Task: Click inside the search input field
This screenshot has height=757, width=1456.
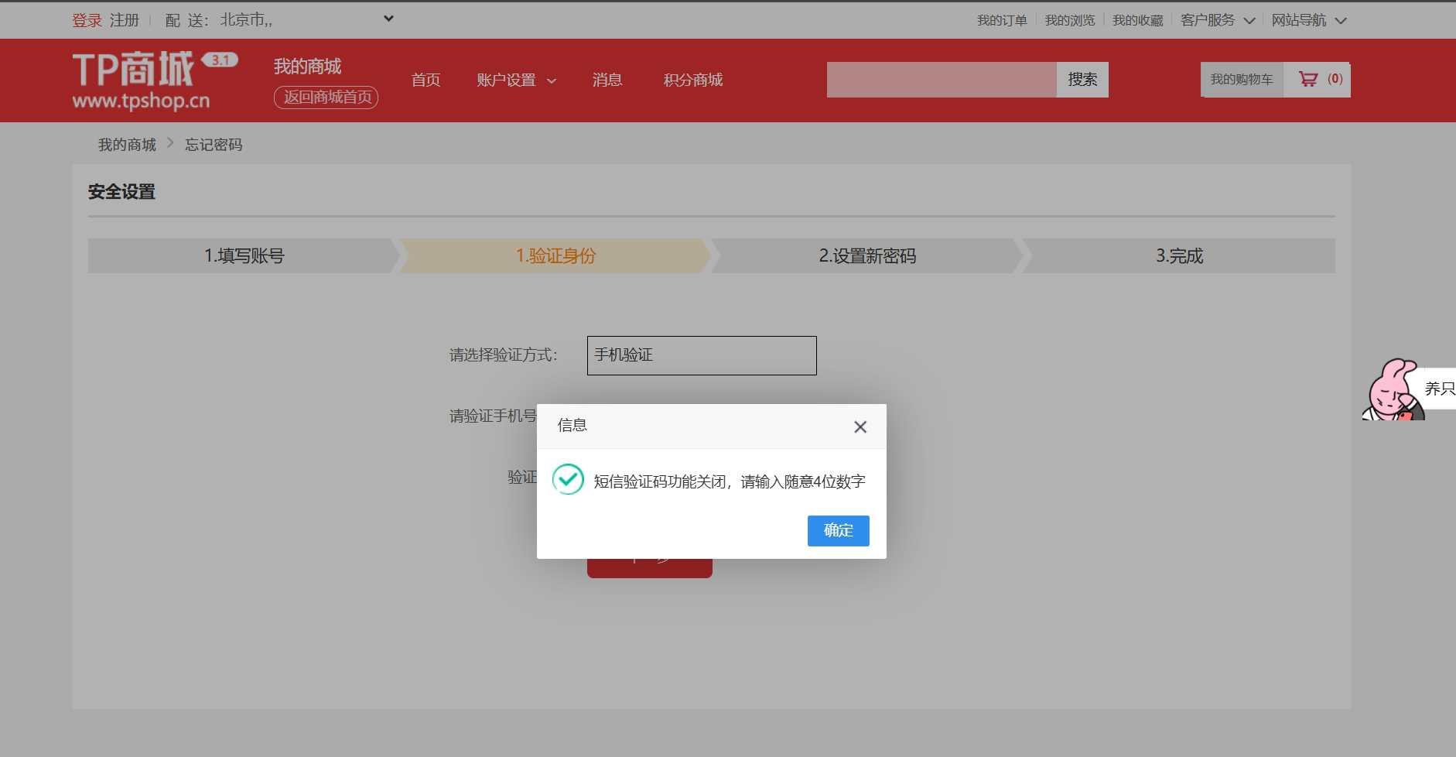Action: [940, 78]
